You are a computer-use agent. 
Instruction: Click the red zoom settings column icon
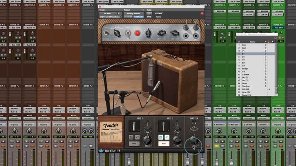tap(269, 41)
